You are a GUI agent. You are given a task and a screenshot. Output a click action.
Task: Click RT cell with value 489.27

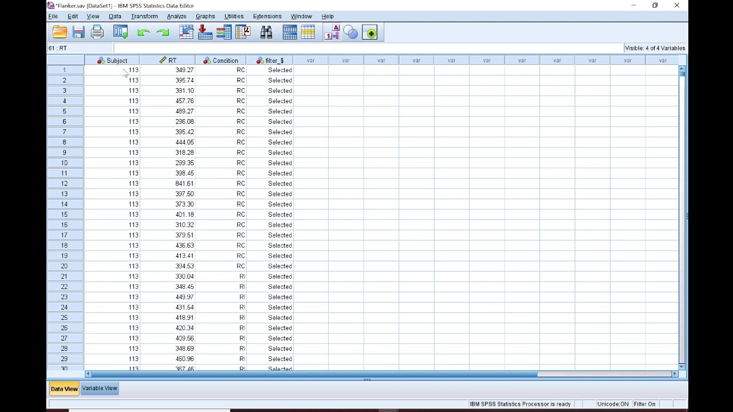pos(167,112)
